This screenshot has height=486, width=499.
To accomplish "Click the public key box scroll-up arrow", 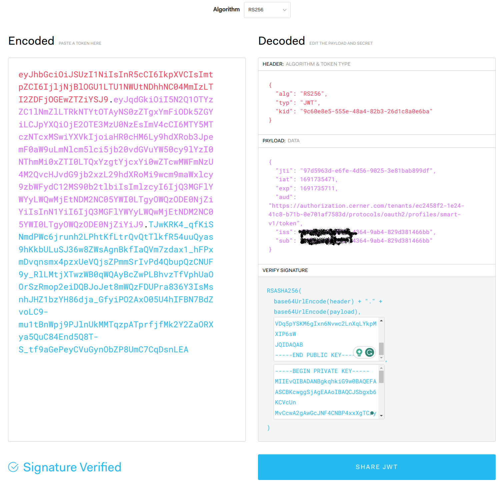I will pyautogui.click(x=381, y=321).
